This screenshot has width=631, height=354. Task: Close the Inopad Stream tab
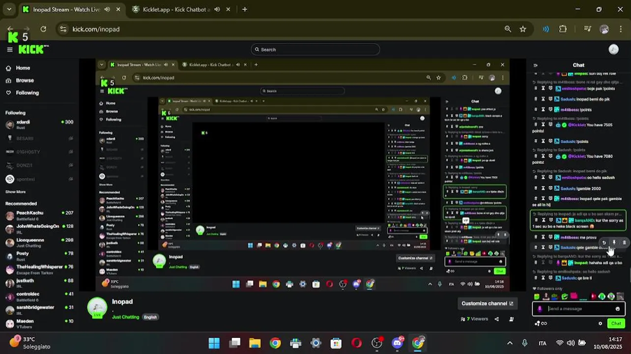pyautogui.click(x=118, y=9)
